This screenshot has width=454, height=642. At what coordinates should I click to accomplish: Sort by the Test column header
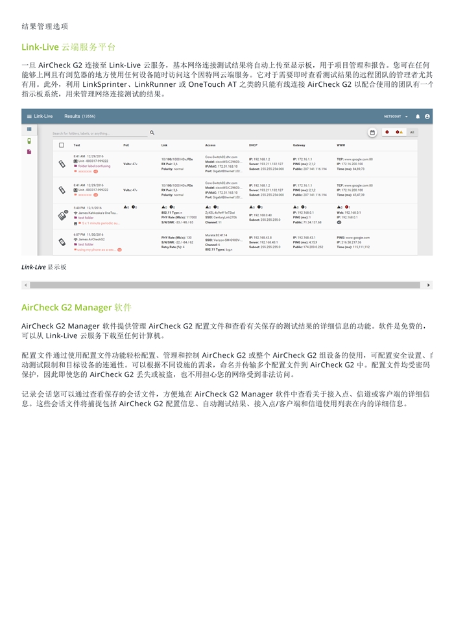pos(77,145)
